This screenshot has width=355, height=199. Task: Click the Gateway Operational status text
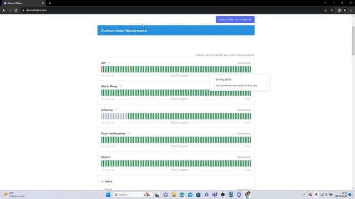(244, 110)
